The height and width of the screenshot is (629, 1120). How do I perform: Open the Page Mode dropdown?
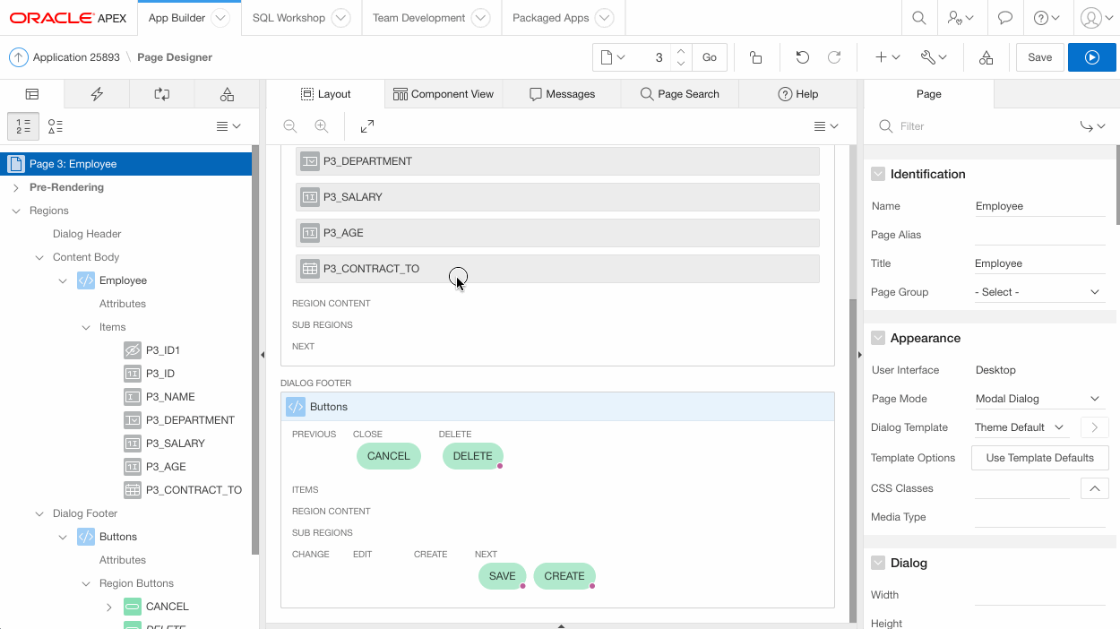[1038, 399]
